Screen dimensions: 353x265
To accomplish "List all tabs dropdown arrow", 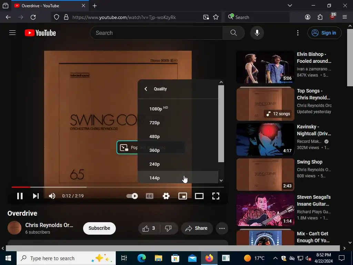I will coord(290,6).
